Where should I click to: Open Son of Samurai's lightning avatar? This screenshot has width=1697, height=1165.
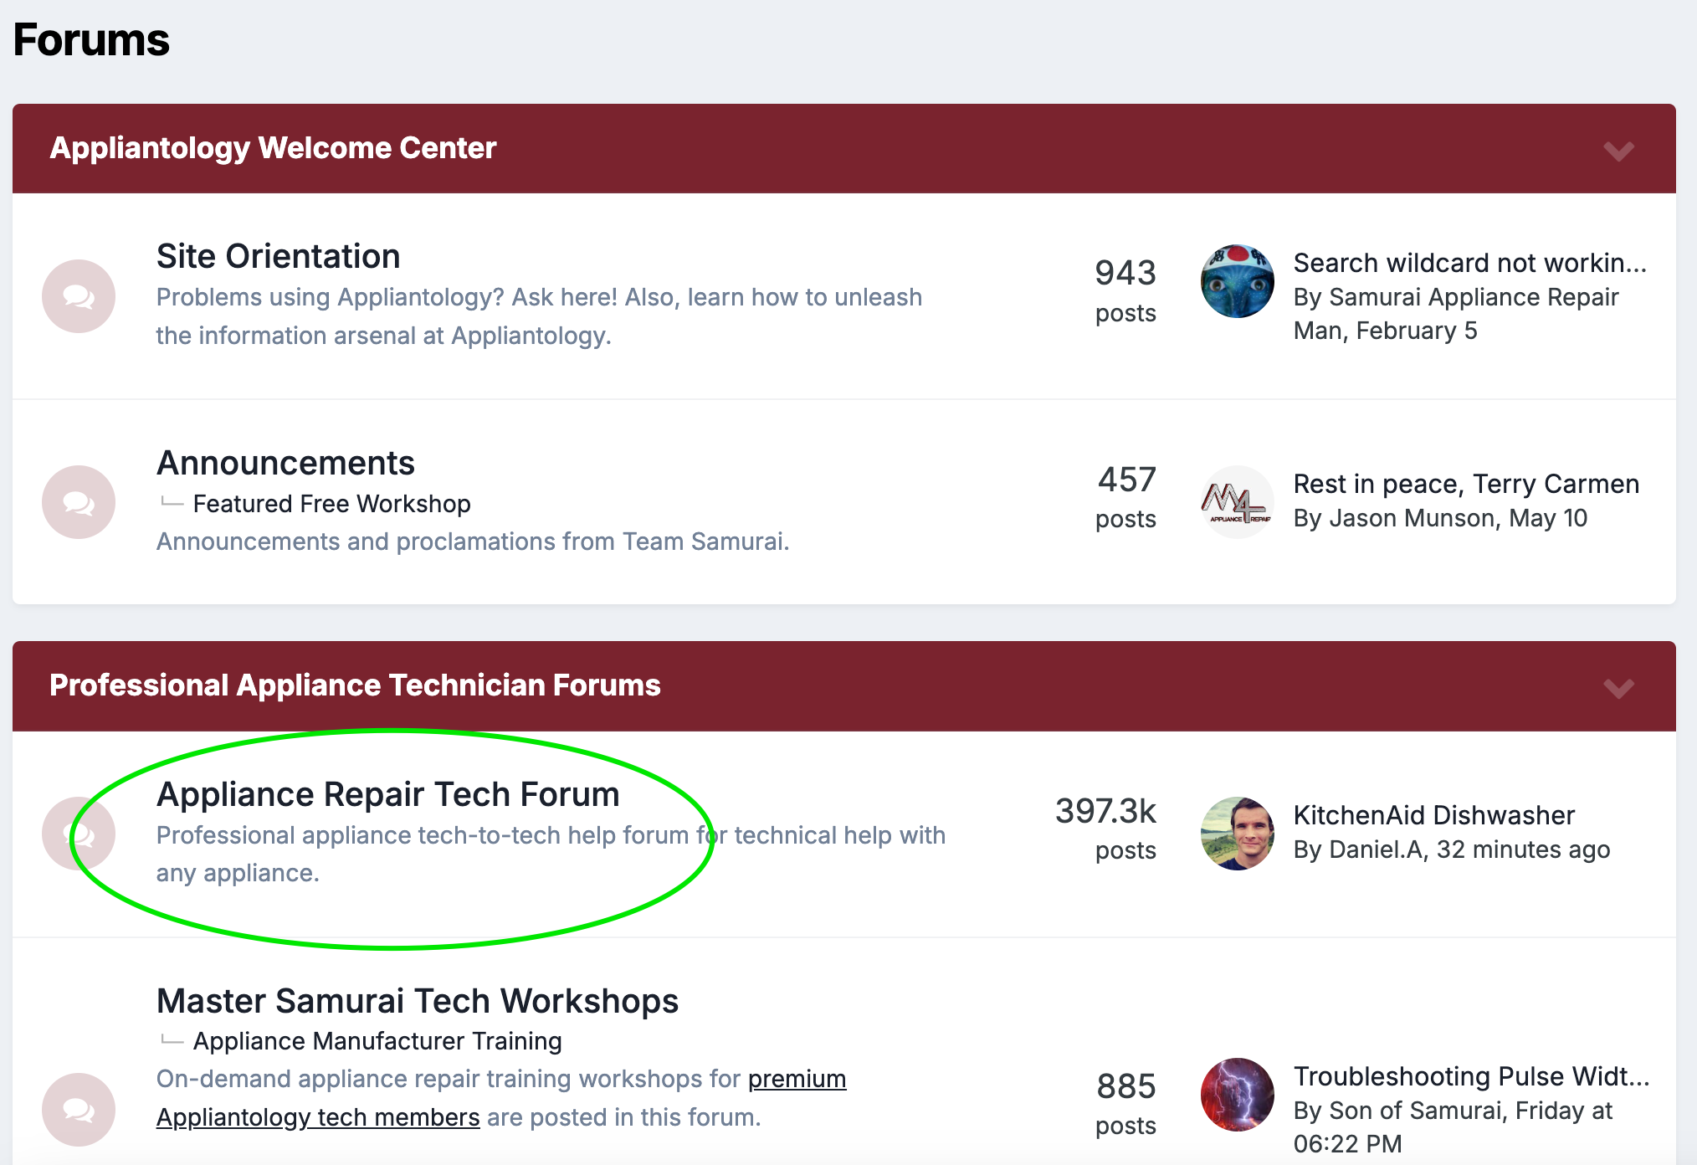1237,1095
